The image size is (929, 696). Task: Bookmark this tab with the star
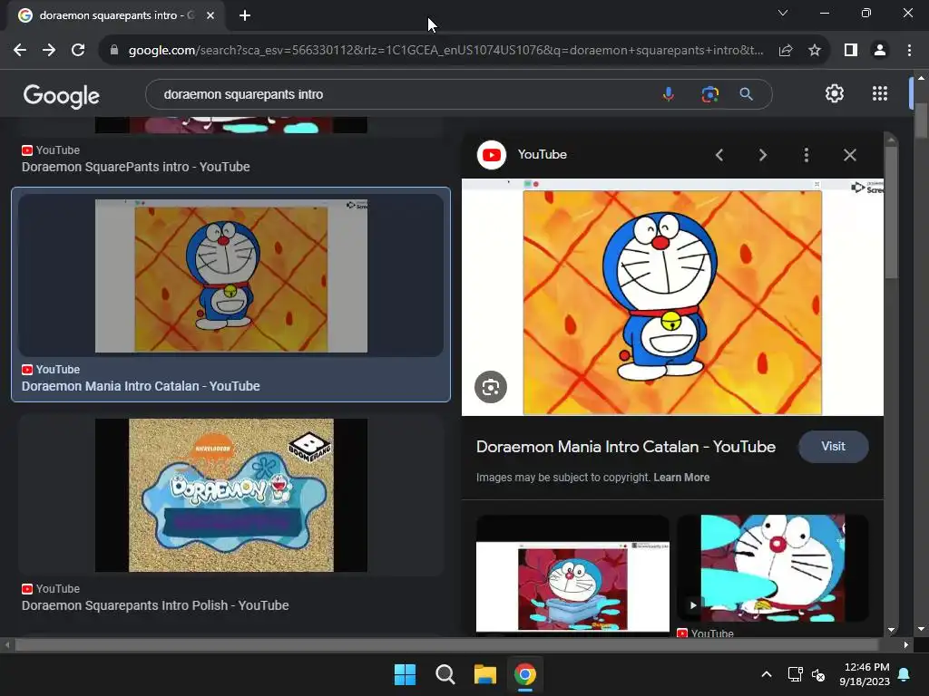click(815, 51)
